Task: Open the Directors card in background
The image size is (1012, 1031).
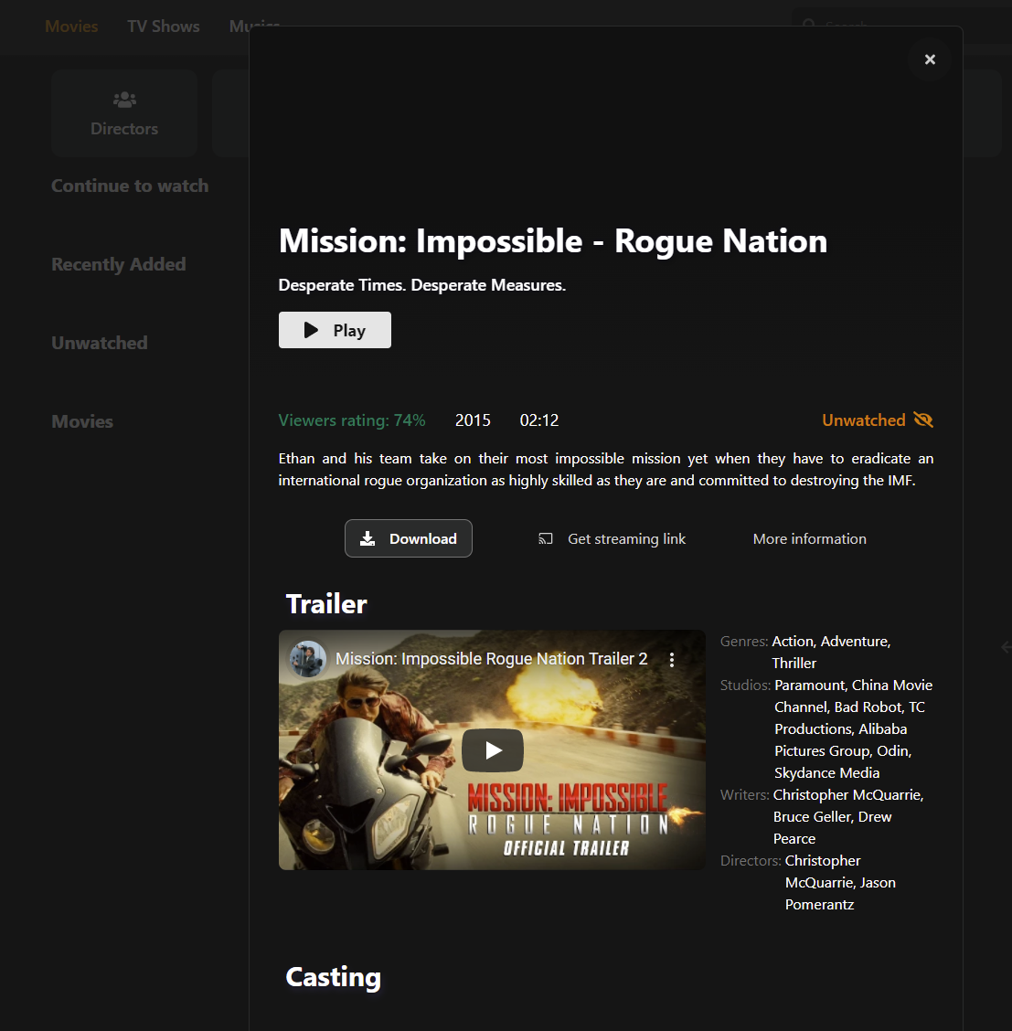Action: (x=124, y=113)
